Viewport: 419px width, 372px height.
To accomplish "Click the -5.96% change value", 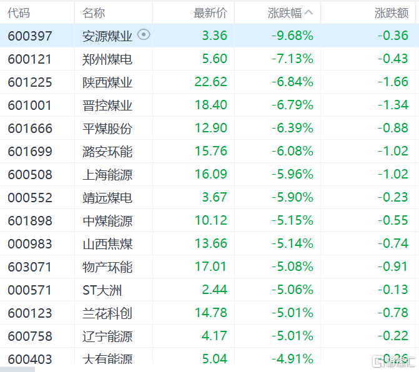I will tap(293, 174).
